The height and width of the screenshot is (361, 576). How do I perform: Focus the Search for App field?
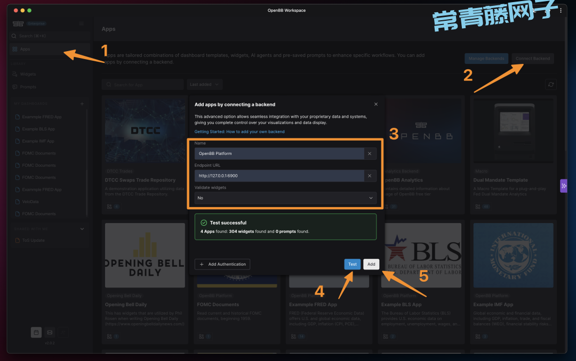pos(142,85)
